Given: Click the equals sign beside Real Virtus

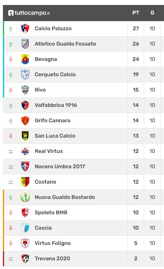Looking at the screenshot, I should pyautogui.click(x=11, y=152).
